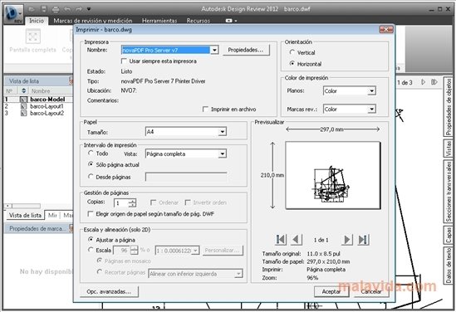Go to first preview page

[x=281, y=239]
